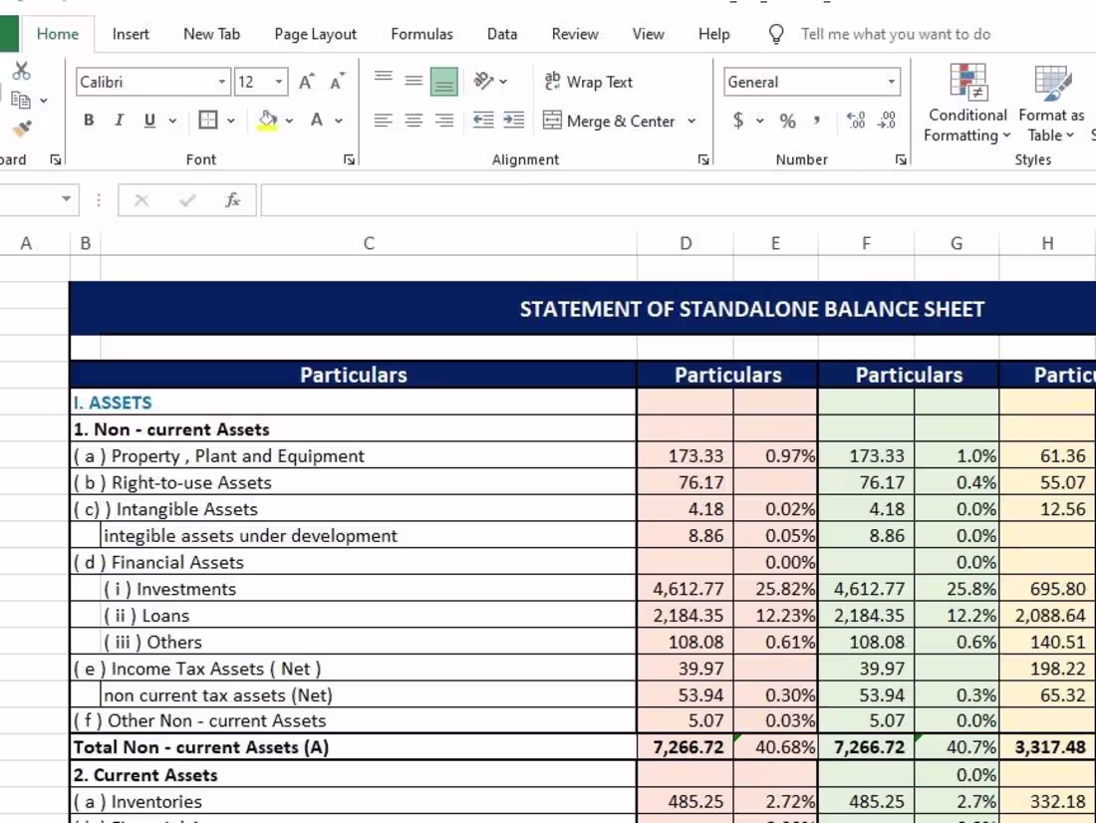1096x823 pixels.
Task: Click the Insert Function fx icon
Action: click(232, 200)
